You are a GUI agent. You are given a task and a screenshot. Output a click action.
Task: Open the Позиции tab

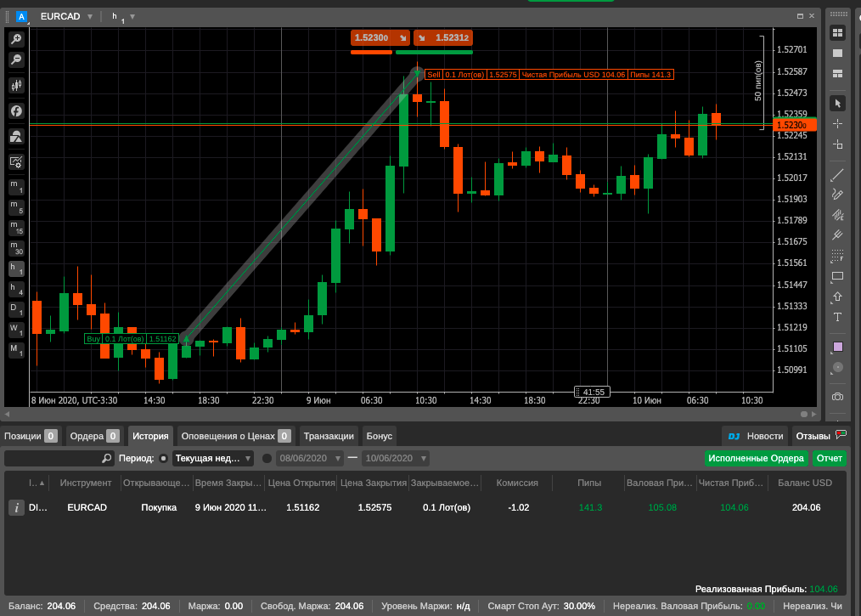point(31,437)
